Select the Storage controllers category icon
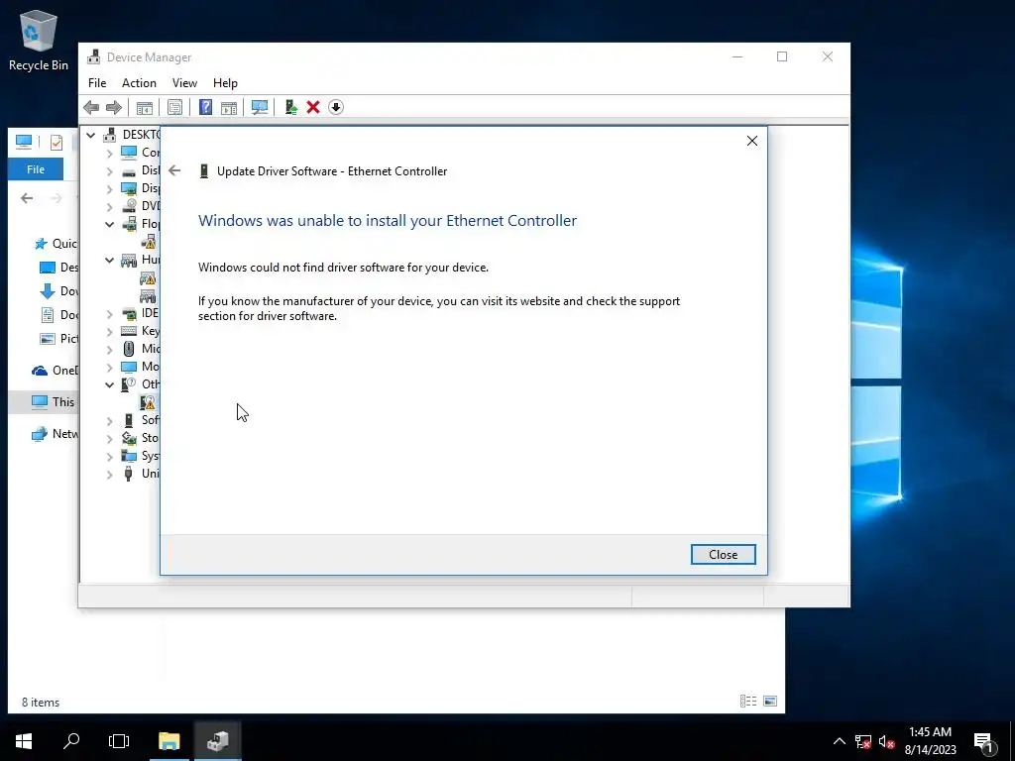This screenshot has height=761, width=1015. click(129, 438)
